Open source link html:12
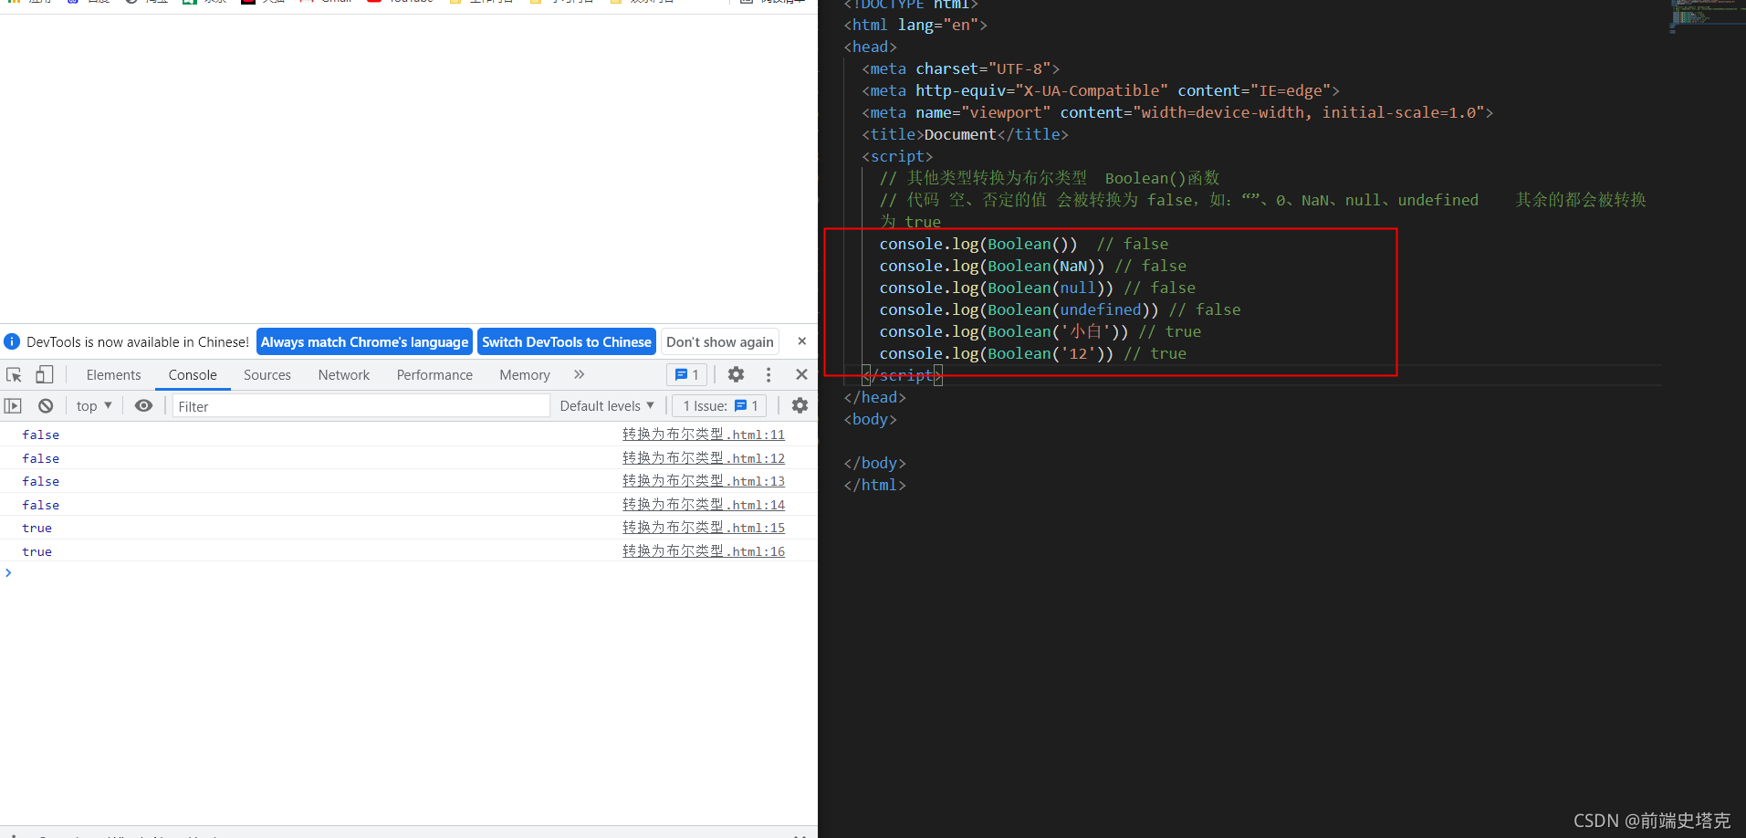 tap(704, 458)
